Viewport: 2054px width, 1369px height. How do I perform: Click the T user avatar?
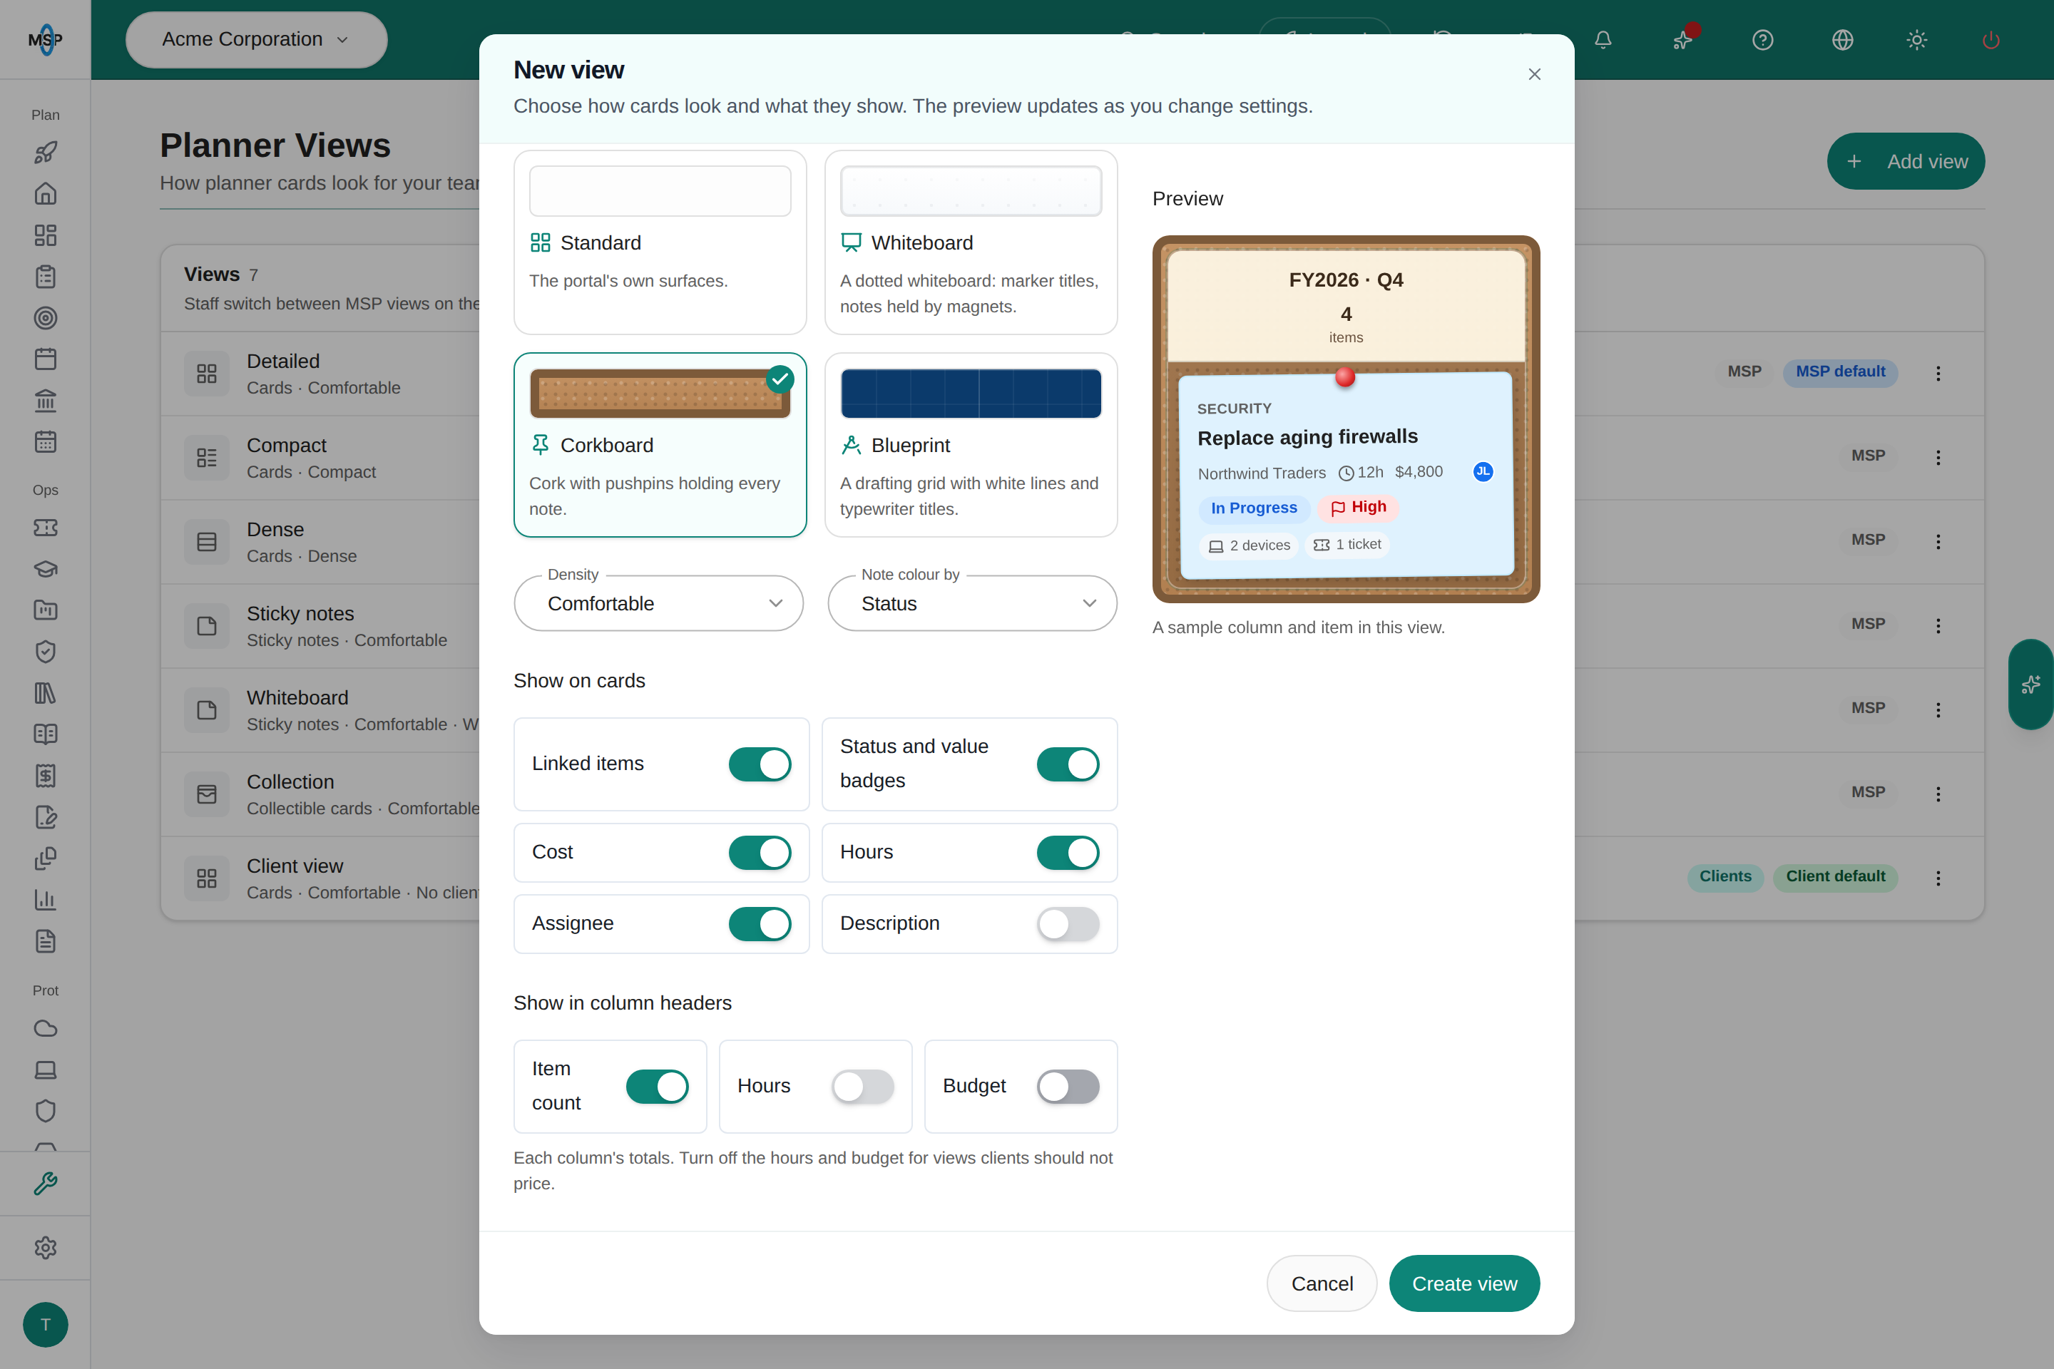(46, 1325)
